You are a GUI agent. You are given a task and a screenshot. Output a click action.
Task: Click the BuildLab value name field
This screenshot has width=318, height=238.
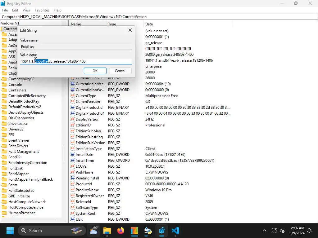coord(76,47)
